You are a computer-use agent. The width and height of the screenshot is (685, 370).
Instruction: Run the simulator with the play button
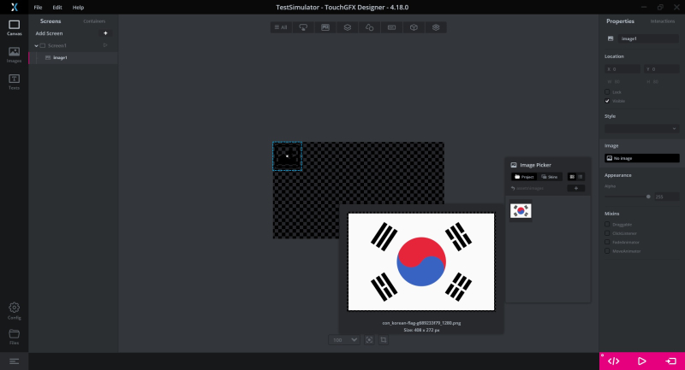tap(642, 361)
